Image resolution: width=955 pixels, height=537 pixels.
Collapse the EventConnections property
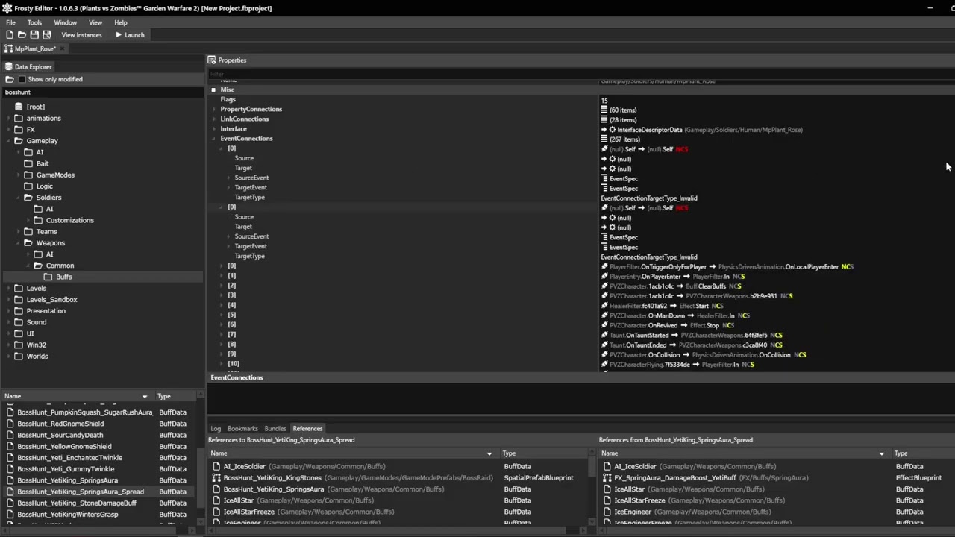point(214,139)
